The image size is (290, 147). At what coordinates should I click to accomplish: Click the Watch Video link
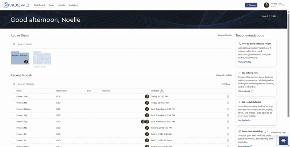[x=244, y=62]
